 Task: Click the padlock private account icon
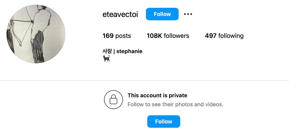click(x=113, y=99)
